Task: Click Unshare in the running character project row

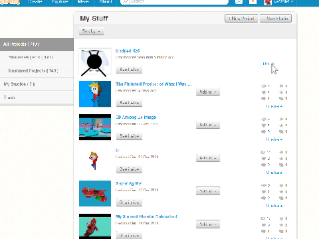Action: coord(274,173)
